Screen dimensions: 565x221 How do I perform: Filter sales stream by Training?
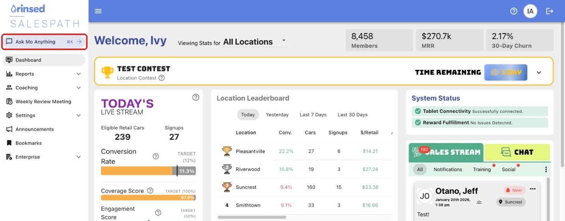482,169
